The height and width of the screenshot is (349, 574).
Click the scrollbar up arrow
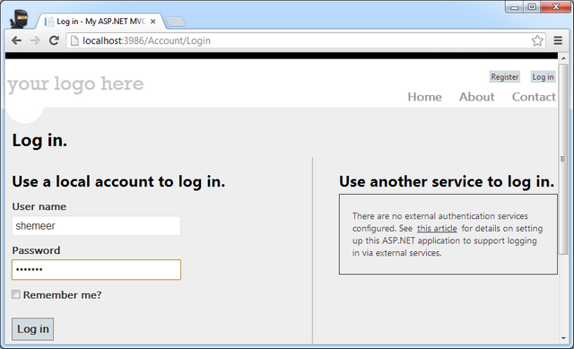tap(563, 57)
